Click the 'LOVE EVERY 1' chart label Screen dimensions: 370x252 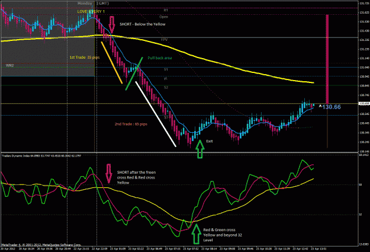[91, 12]
